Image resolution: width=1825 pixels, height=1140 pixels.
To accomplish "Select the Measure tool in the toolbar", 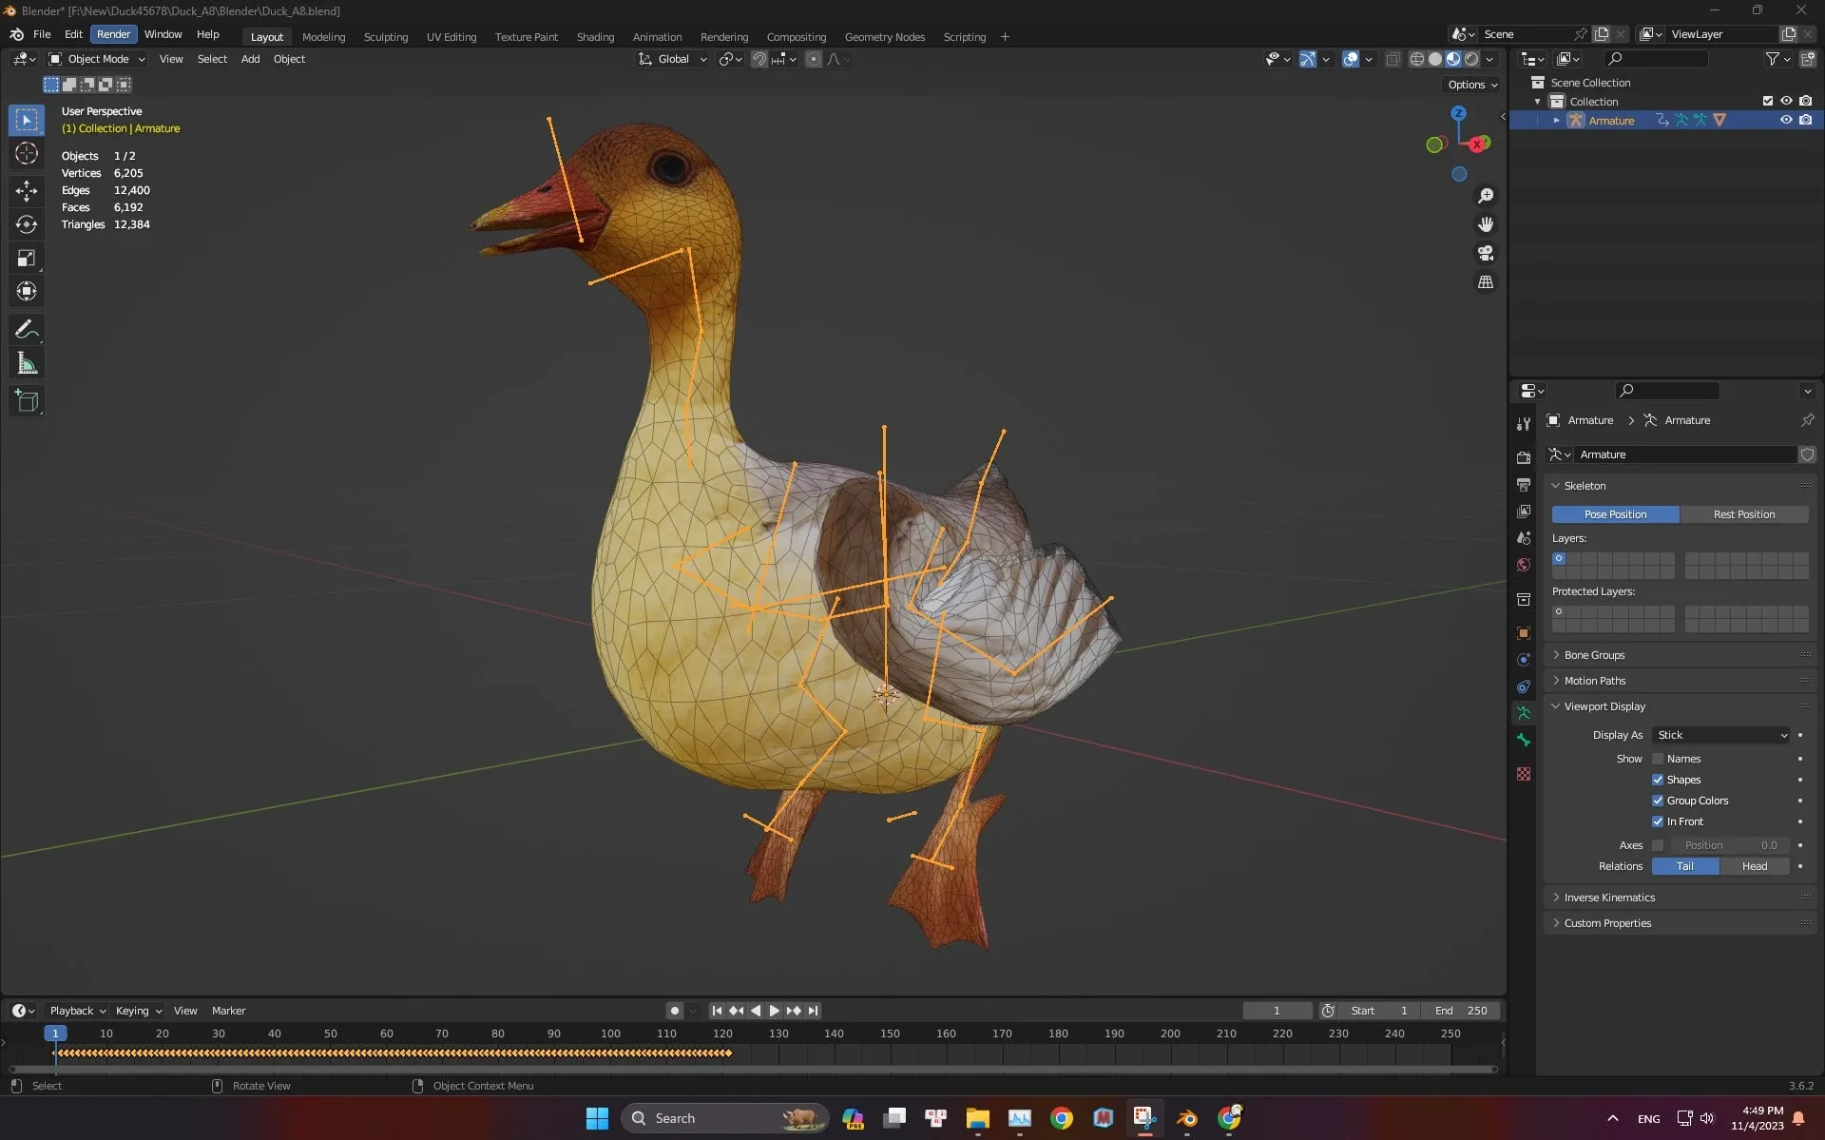I will tap(27, 362).
